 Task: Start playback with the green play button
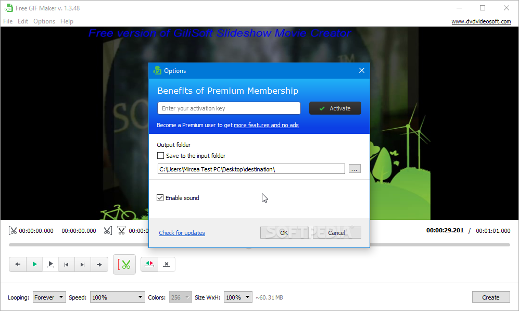click(34, 264)
